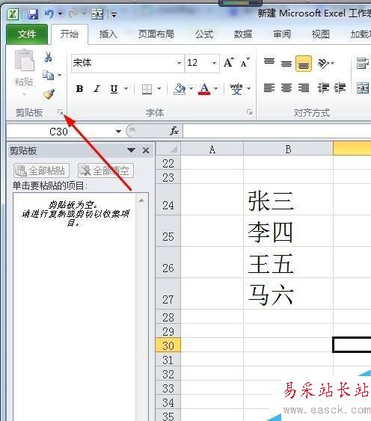Click the Wrap Text icon

(x=363, y=64)
